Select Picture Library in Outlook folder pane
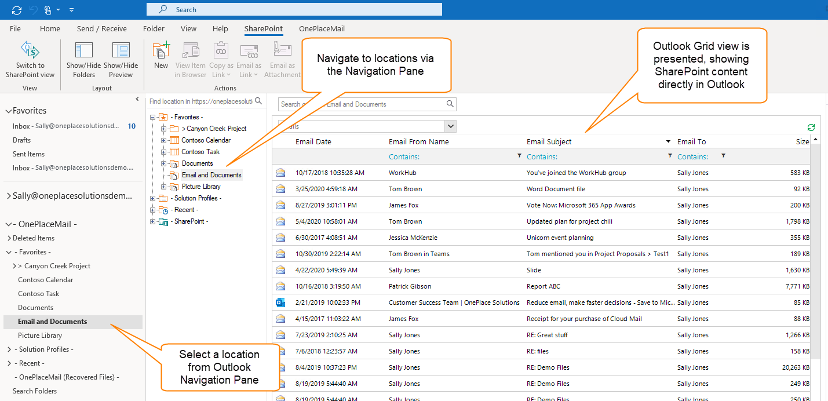Screen dimensions: 828x401 (39, 336)
